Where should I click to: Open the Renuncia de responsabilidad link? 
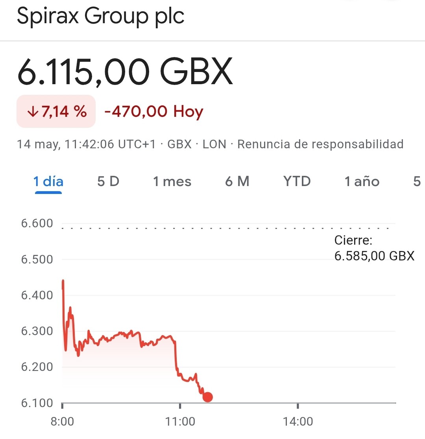[320, 144]
